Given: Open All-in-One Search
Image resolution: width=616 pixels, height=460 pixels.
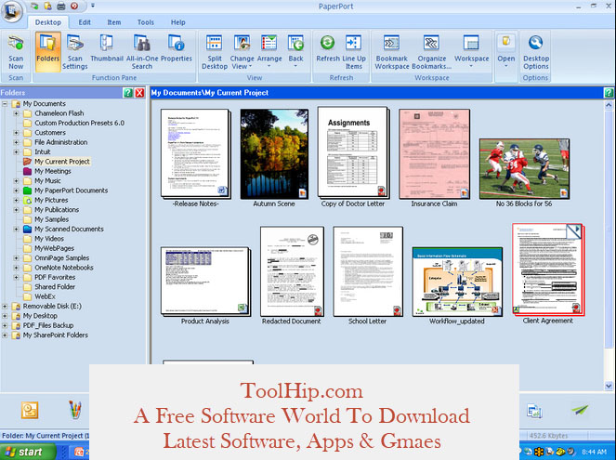Looking at the screenshot, I should click(x=142, y=52).
